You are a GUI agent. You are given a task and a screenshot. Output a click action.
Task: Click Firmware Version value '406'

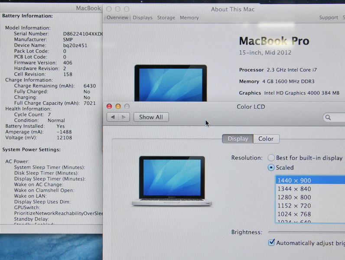click(68, 63)
